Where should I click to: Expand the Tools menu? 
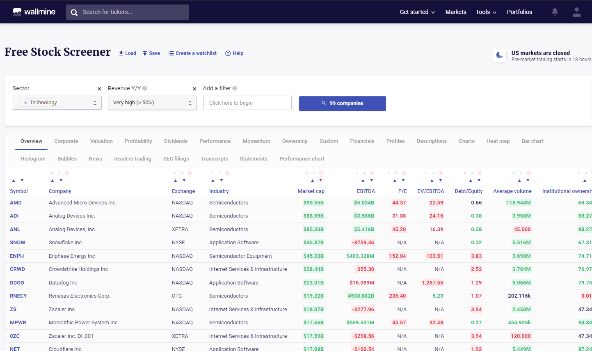pyautogui.click(x=486, y=12)
